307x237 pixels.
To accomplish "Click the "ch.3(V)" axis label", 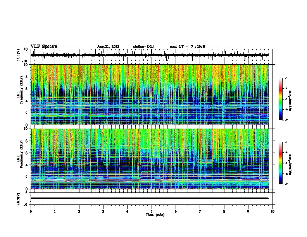I will (19, 199).
